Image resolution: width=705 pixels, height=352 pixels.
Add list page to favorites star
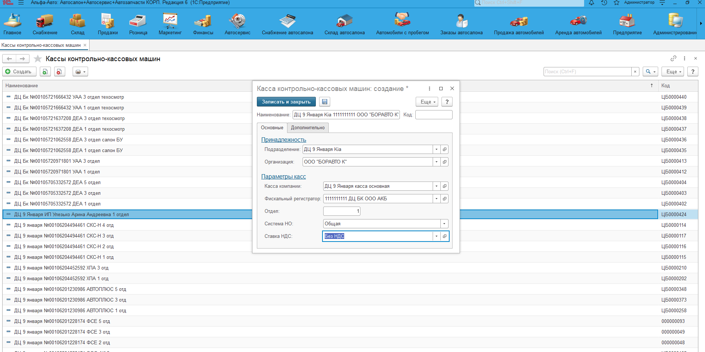[x=38, y=59]
